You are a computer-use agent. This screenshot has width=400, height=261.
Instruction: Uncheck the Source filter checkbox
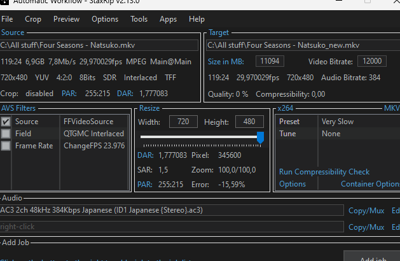(6, 122)
